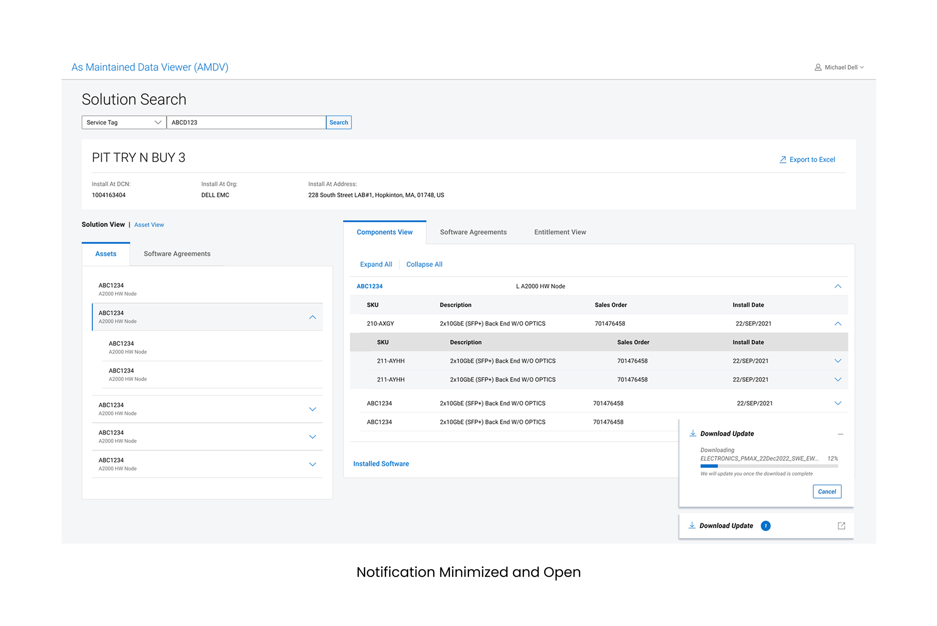The image size is (937, 626).
Task: Click the ELECTRONICS_PMAX file name in the notification
Action: [x=759, y=458]
